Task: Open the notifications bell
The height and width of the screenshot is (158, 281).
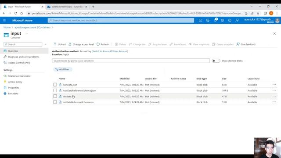Action: [215, 21]
